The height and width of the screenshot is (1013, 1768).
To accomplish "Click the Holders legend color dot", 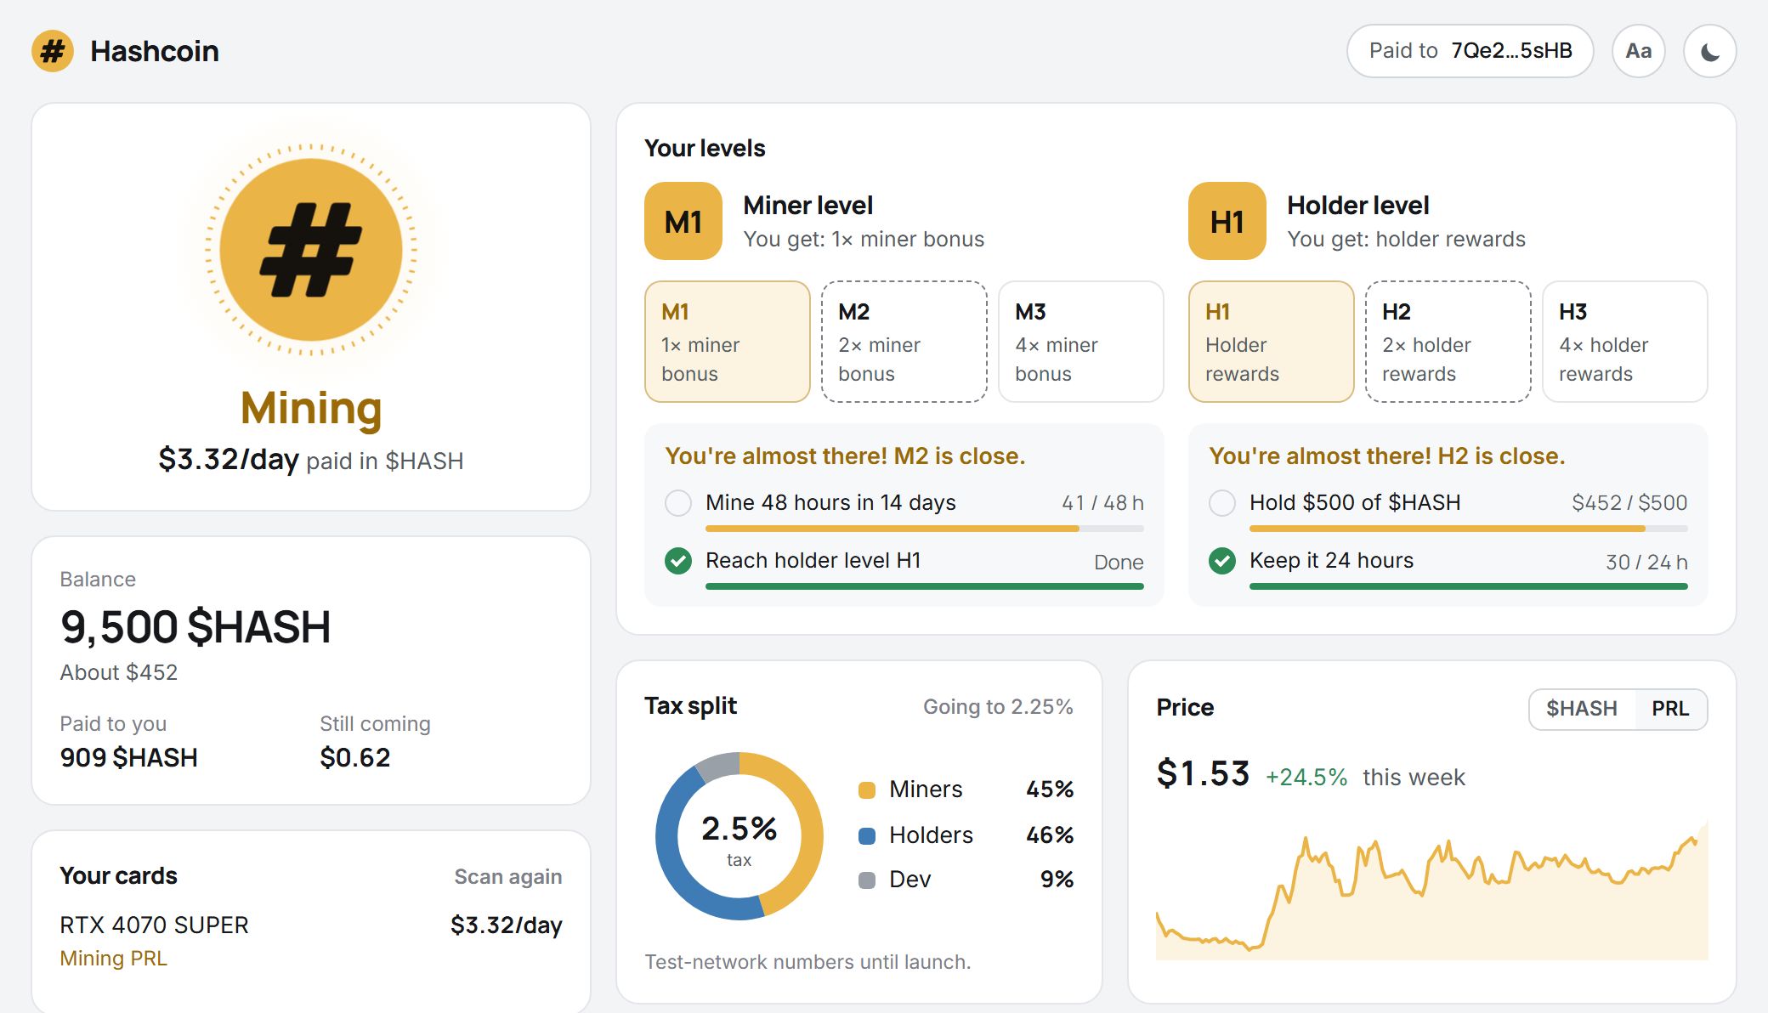I will pyautogui.click(x=867, y=836).
